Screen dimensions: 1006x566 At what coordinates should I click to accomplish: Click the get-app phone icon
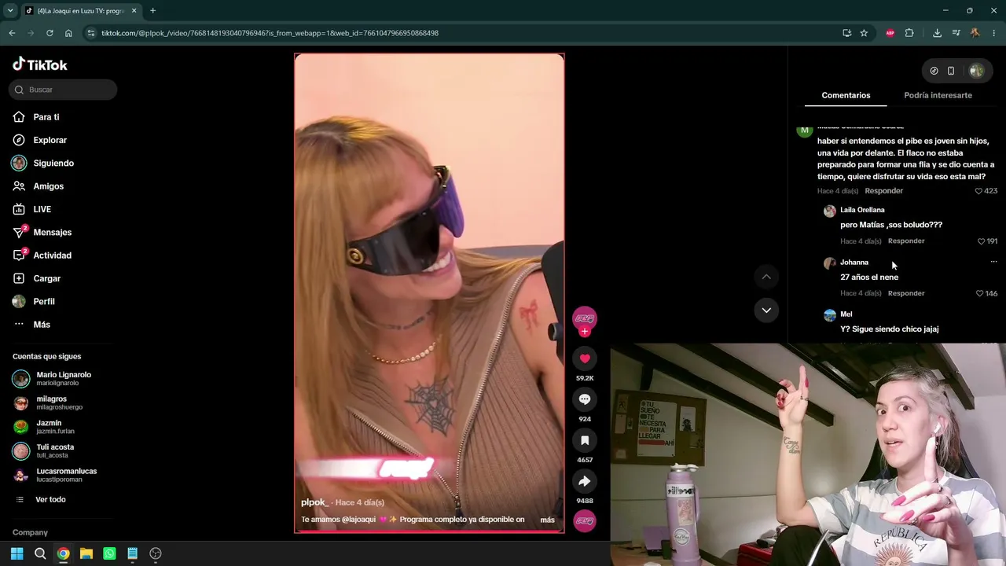click(951, 71)
